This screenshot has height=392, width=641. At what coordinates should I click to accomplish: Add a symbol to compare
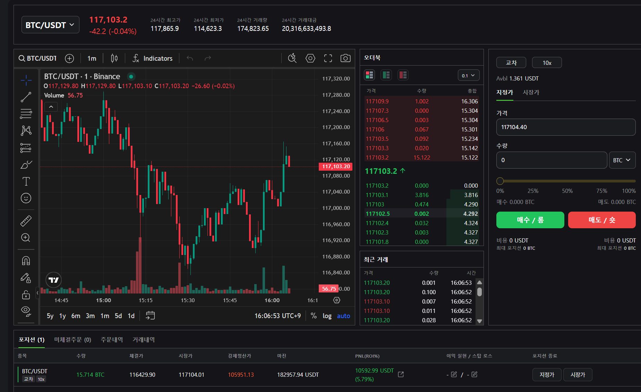pyautogui.click(x=69, y=58)
